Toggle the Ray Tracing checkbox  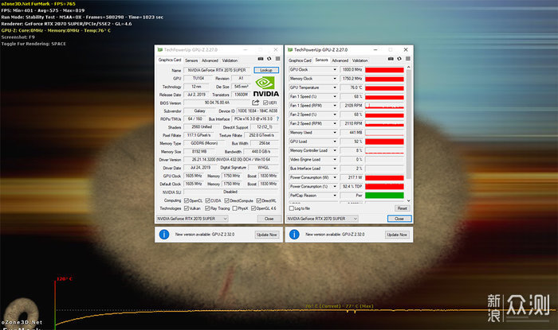coord(207,208)
